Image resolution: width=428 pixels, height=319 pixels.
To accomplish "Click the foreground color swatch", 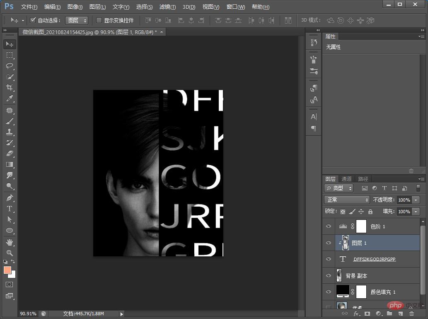I will tap(7, 270).
